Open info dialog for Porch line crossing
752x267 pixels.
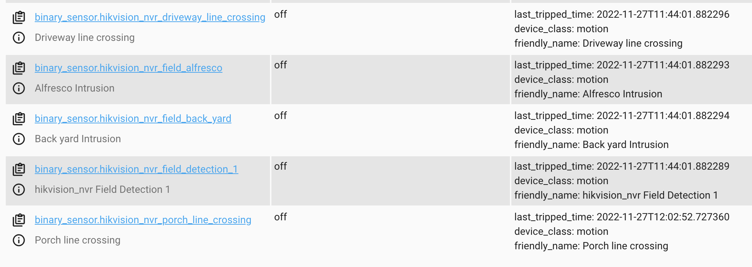18,240
